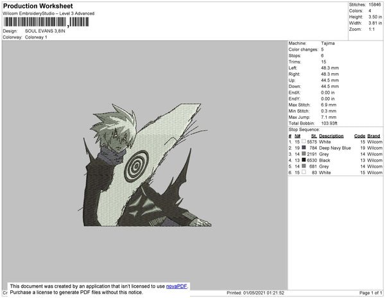Select the stitches count '15846'
The image size is (385, 298).
[375, 4]
